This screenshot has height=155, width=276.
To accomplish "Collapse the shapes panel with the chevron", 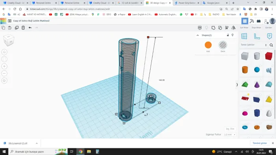I will tap(237, 85).
